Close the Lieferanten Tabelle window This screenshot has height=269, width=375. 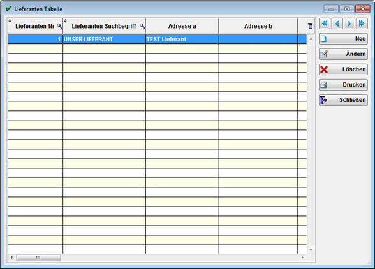(362, 9)
